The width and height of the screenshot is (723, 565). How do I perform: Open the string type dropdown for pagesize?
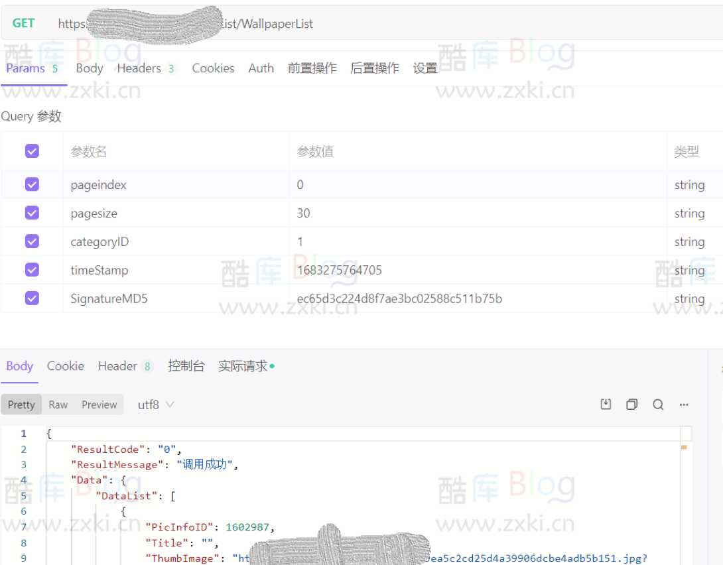click(689, 214)
